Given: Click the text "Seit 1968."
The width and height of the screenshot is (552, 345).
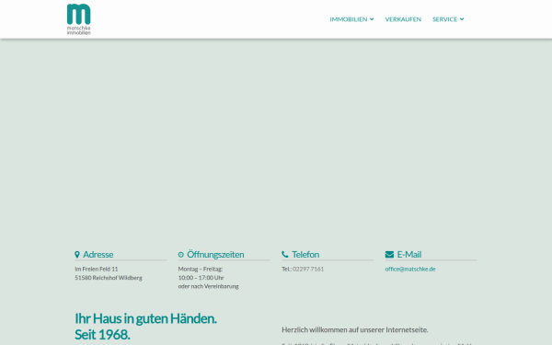Looking at the screenshot, I should (102, 335).
